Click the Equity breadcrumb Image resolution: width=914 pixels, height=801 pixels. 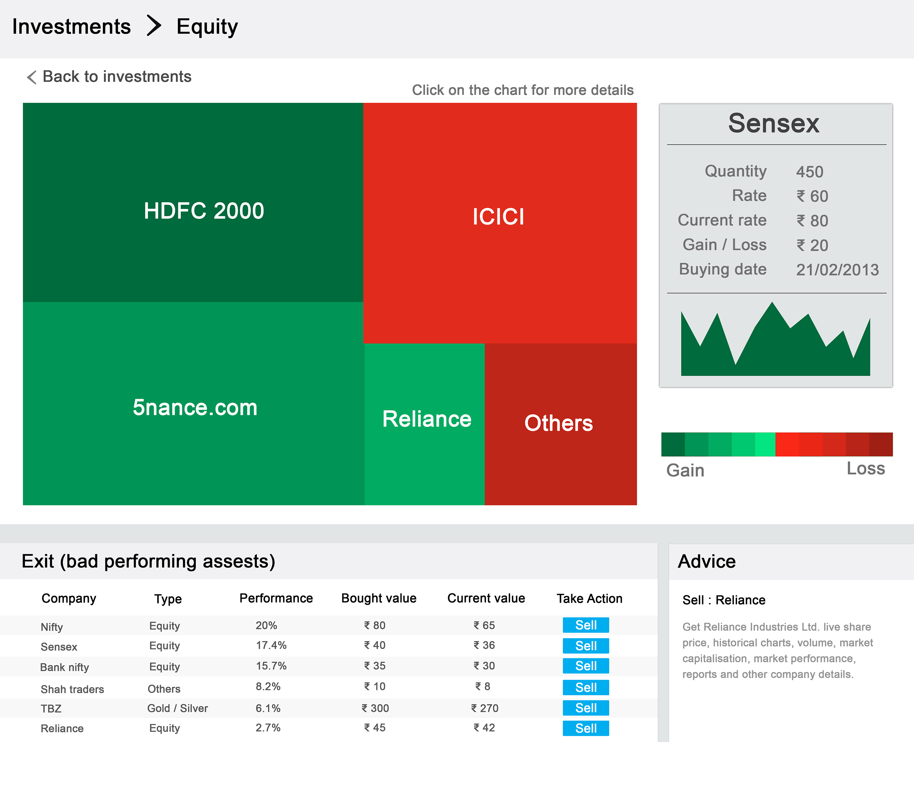tap(207, 27)
